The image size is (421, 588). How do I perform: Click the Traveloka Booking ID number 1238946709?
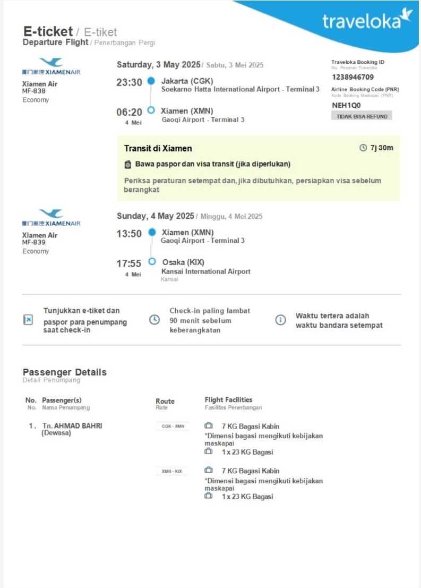click(353, 77)
